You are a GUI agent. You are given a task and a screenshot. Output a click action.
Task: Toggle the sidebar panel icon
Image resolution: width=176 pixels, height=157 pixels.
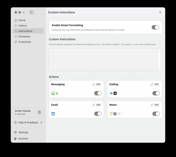tap(32, 12)
